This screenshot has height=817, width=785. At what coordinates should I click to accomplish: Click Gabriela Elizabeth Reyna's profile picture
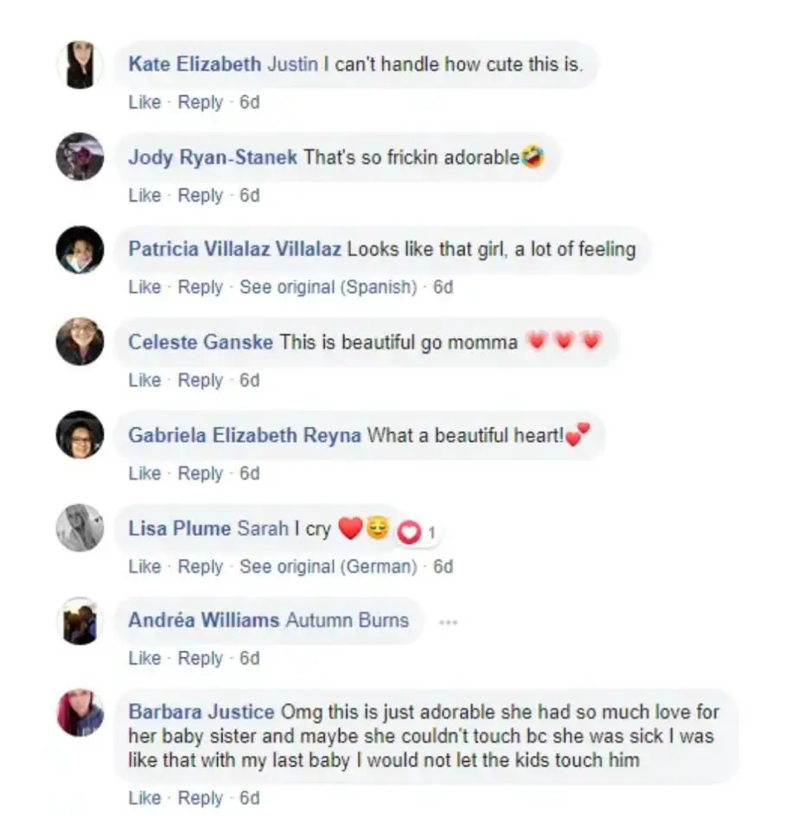click(x=80, y=435)
